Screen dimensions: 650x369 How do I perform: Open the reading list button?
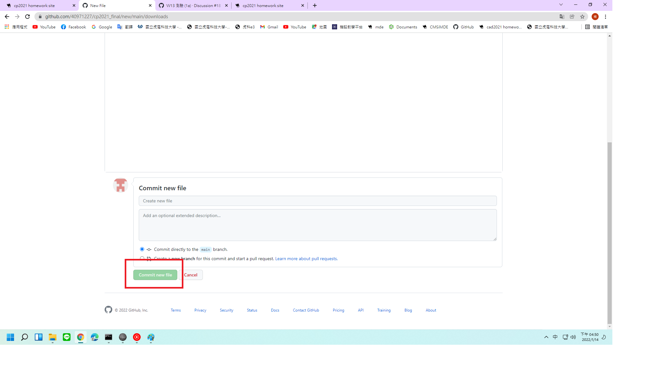(x=596, y=27)
